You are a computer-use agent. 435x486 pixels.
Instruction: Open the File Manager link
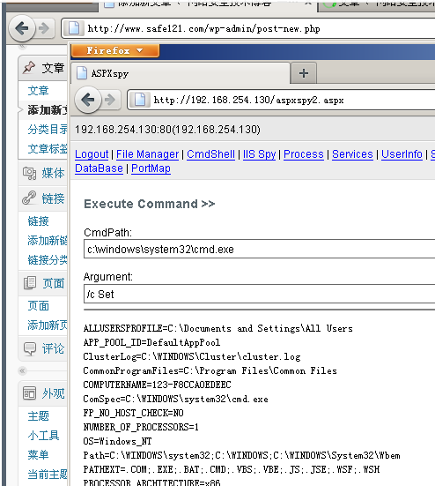(x=148, y=154)
